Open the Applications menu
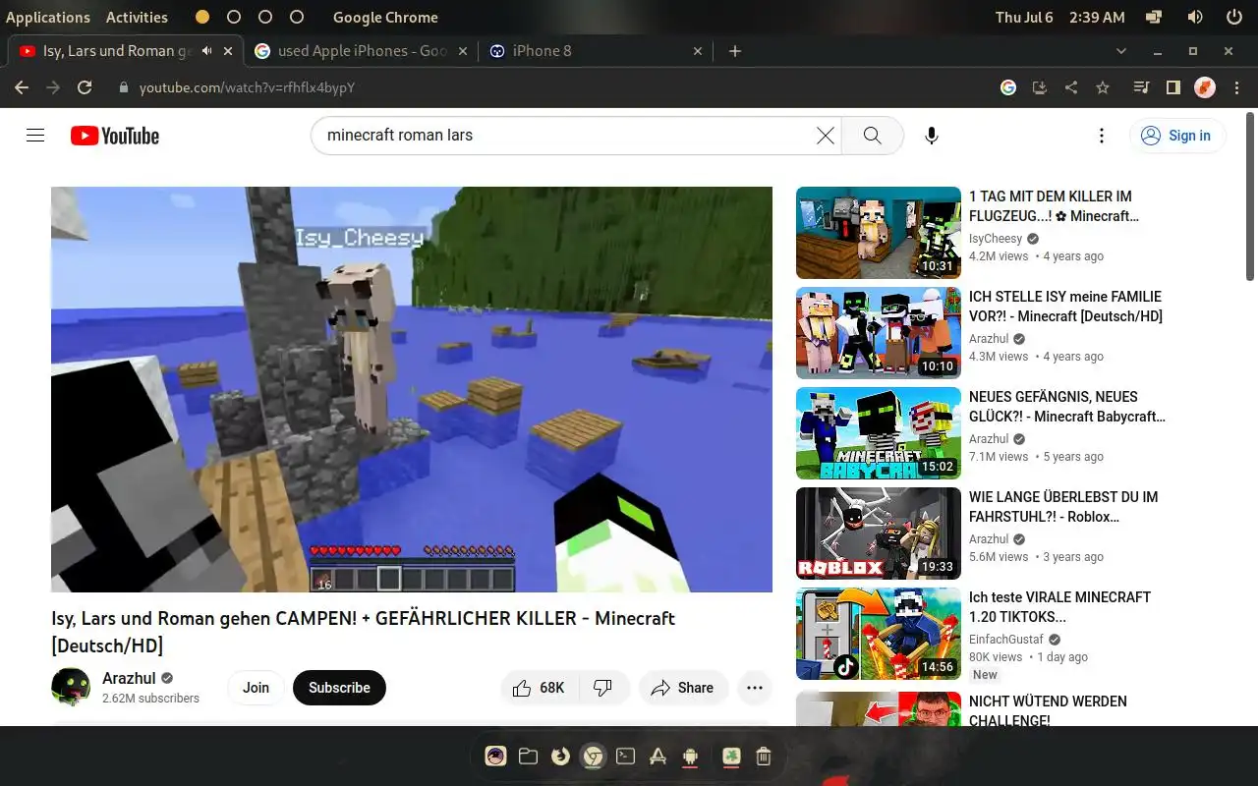This screenshot has height=786, width=1258. click(x=47, y=17)
